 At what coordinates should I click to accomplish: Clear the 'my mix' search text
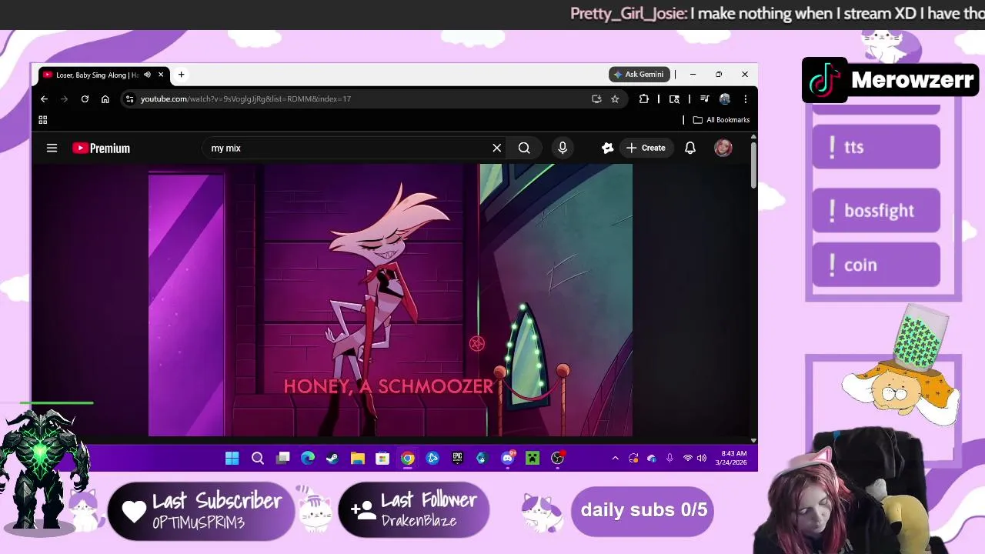[496, 148]
